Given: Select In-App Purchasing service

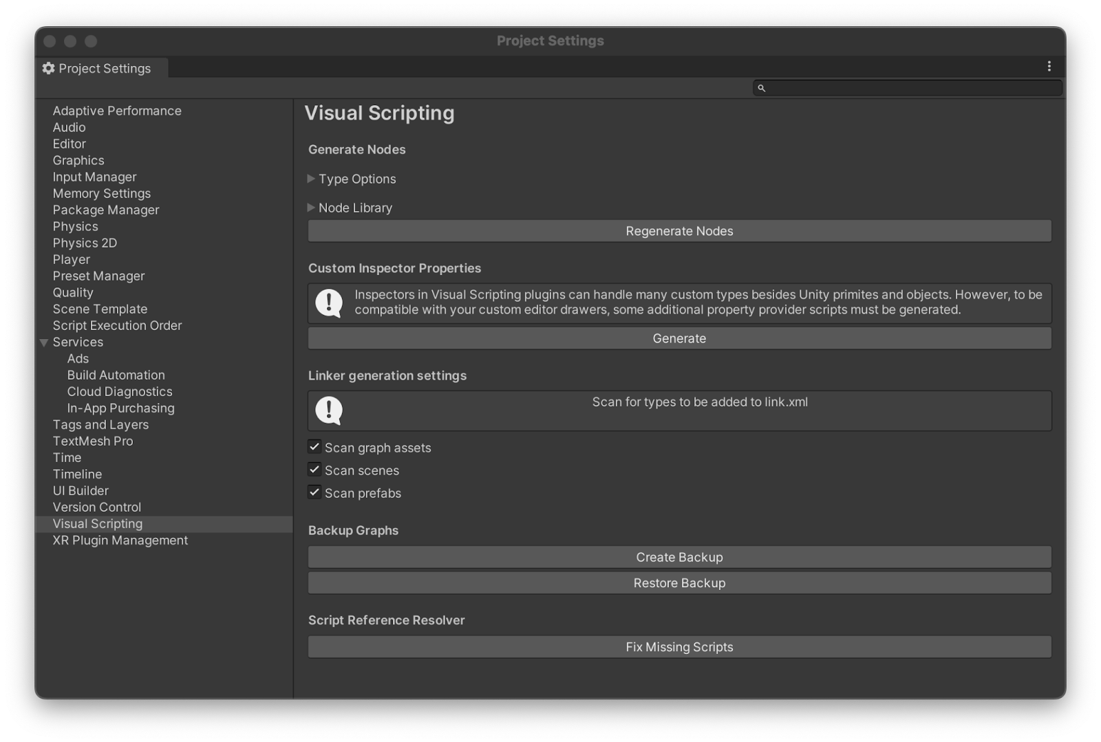Looking at the screenshot, I should pos(120,408).
